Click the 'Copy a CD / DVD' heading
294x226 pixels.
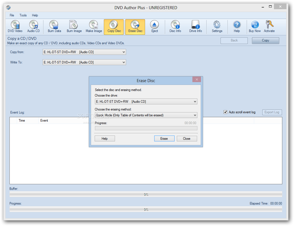click(x=22, y=38)
